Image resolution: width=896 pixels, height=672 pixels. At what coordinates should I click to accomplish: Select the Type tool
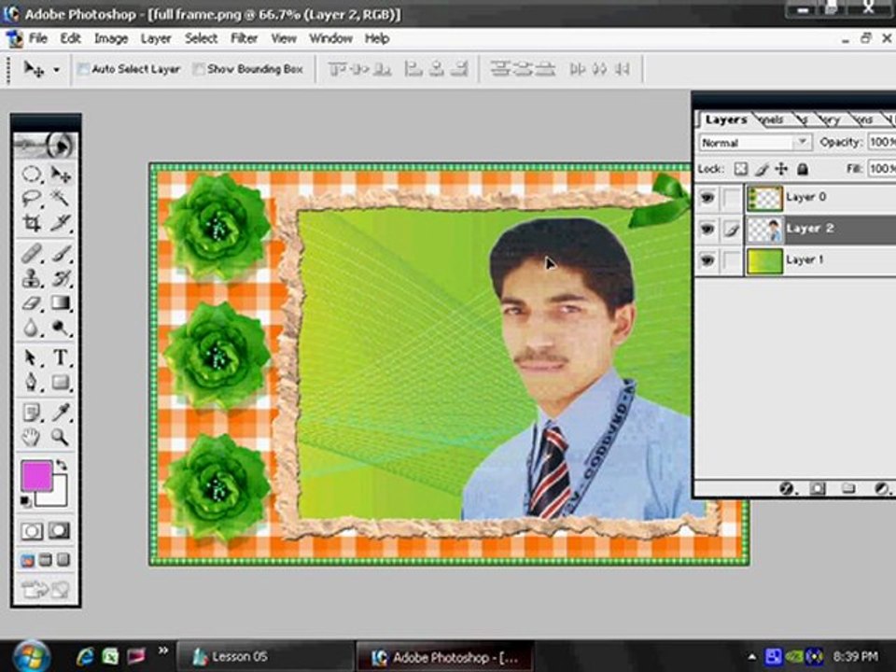click(60, 357)
